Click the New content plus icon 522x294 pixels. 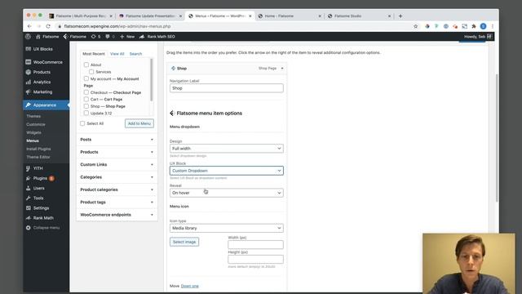point(122,36)
